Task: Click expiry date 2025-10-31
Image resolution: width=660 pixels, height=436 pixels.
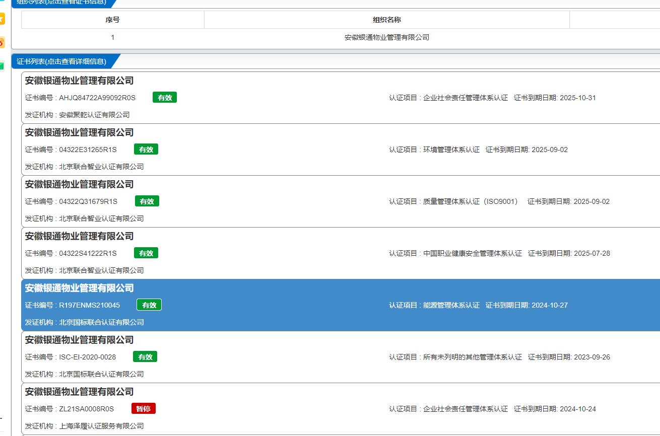Action: click(578, 98)
